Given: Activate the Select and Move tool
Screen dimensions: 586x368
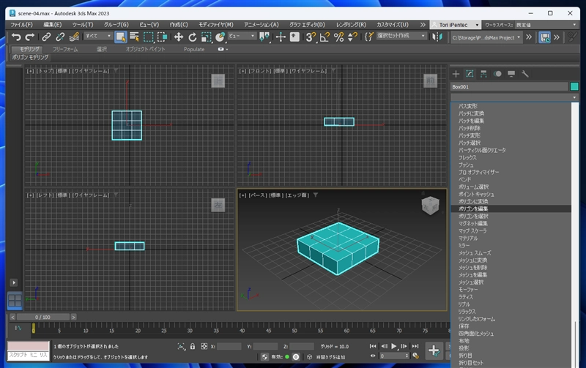Looking at the screenshot, I should click(x=179, y=37).
